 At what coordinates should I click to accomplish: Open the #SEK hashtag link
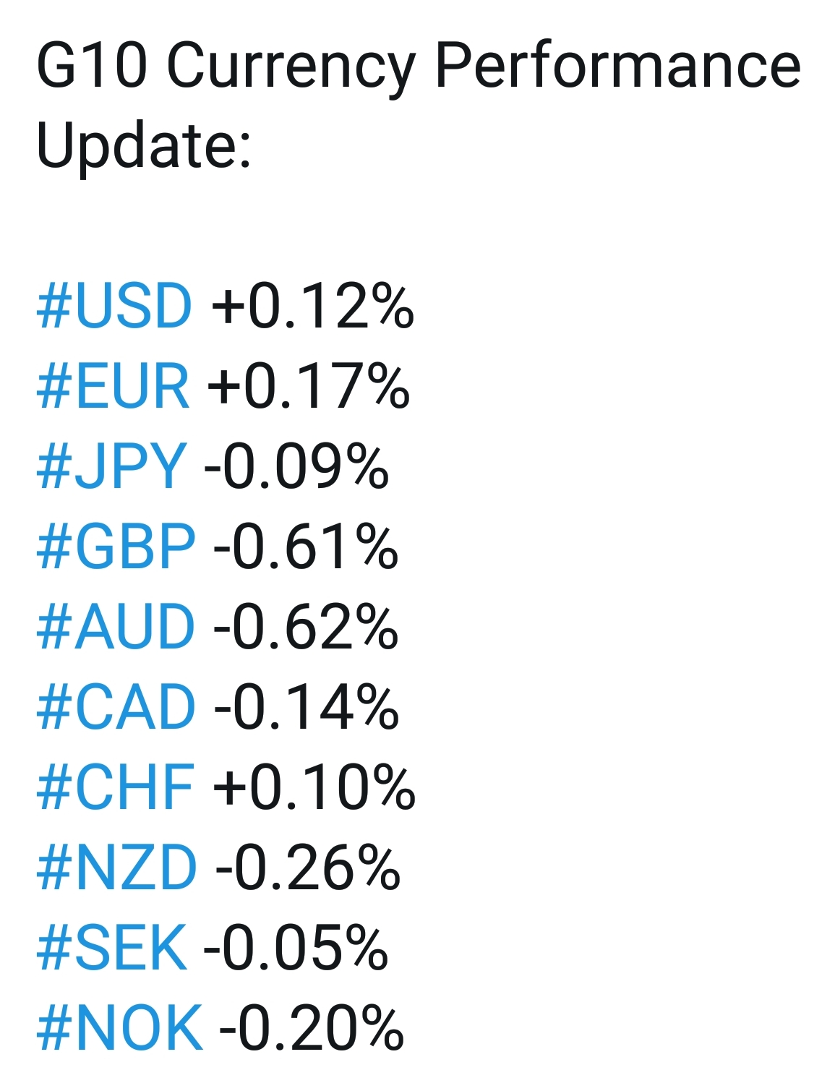111,948
